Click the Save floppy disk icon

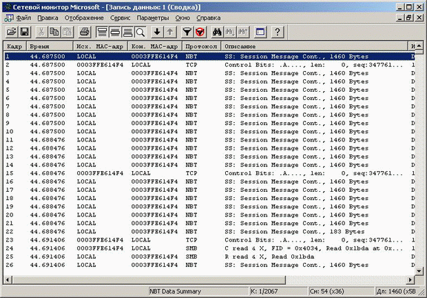(24, 32)
